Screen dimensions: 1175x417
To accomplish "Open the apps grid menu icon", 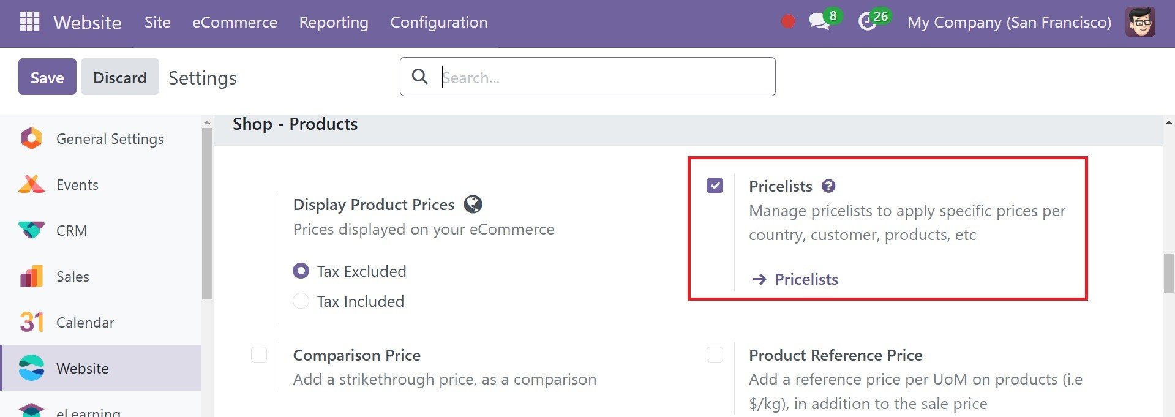I will pyautogui.click(x=29, y=21).
